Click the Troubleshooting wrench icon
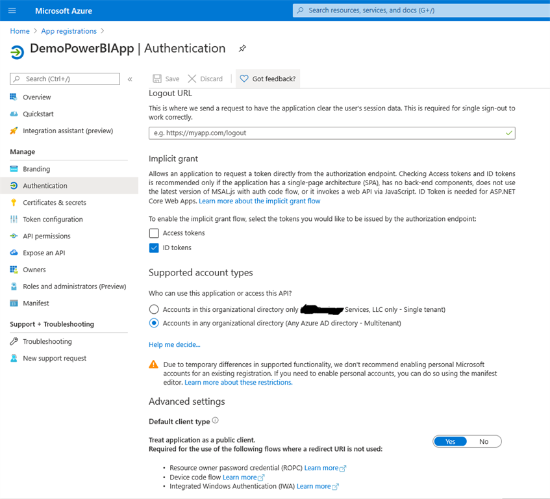This screenshot has height=499, width=550. pyautogui.click(x=14, y=341)
